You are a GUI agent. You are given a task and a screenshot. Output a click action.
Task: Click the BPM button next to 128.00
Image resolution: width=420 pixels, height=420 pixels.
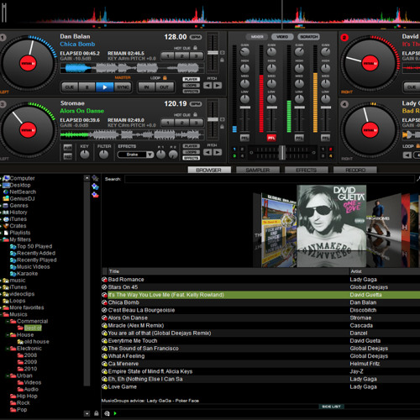pos(196,37)
